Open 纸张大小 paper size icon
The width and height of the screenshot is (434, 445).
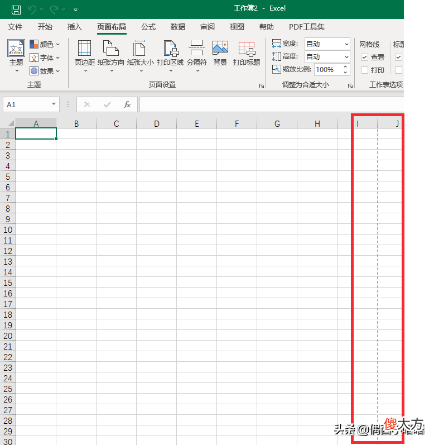tap(139, 48)
